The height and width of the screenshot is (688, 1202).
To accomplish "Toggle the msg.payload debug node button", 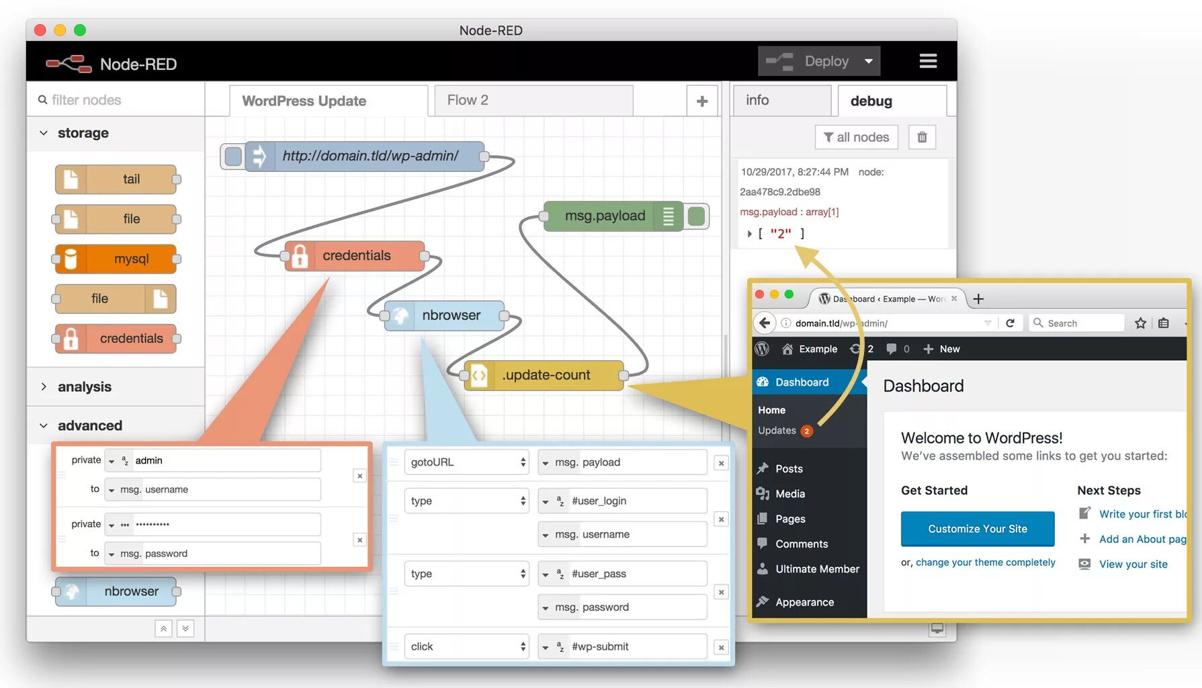I will tap(697, 216).
